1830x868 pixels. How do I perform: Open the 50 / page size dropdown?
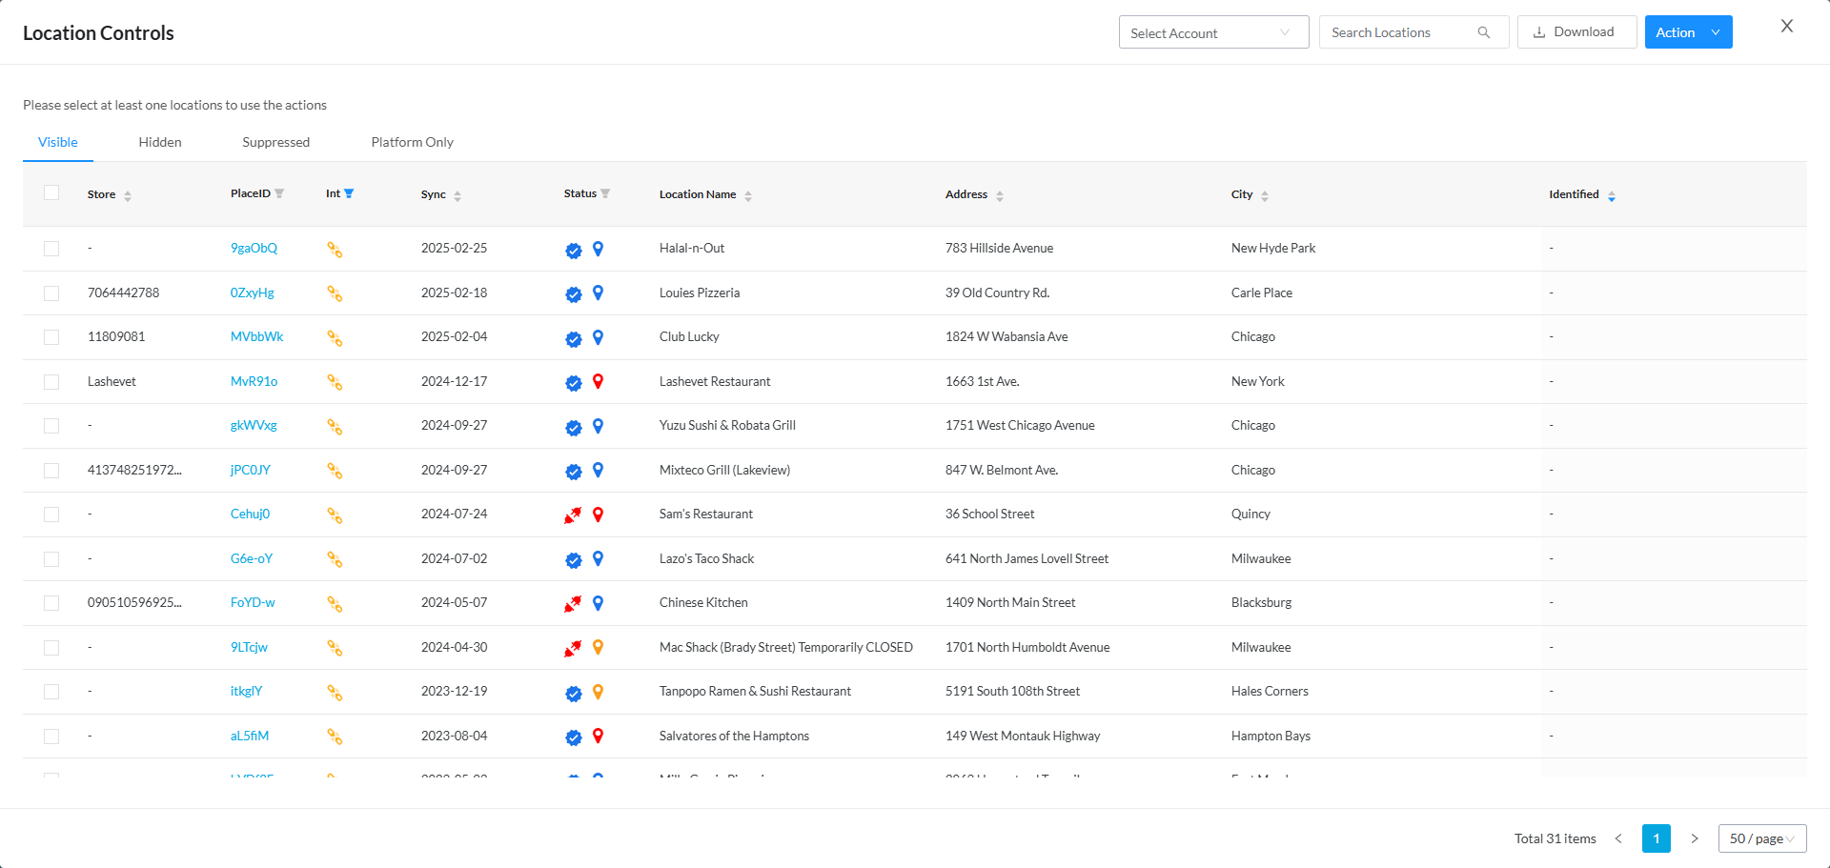1760,838
